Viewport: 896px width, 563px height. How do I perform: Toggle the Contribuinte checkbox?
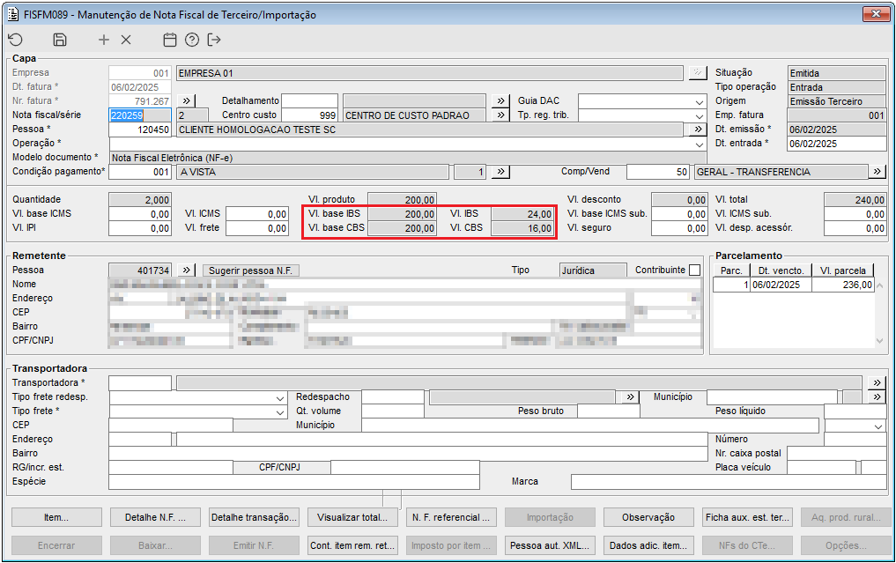[x=695, y=270]
